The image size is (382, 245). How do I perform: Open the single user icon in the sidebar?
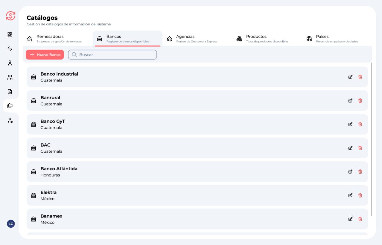point(10,63)
